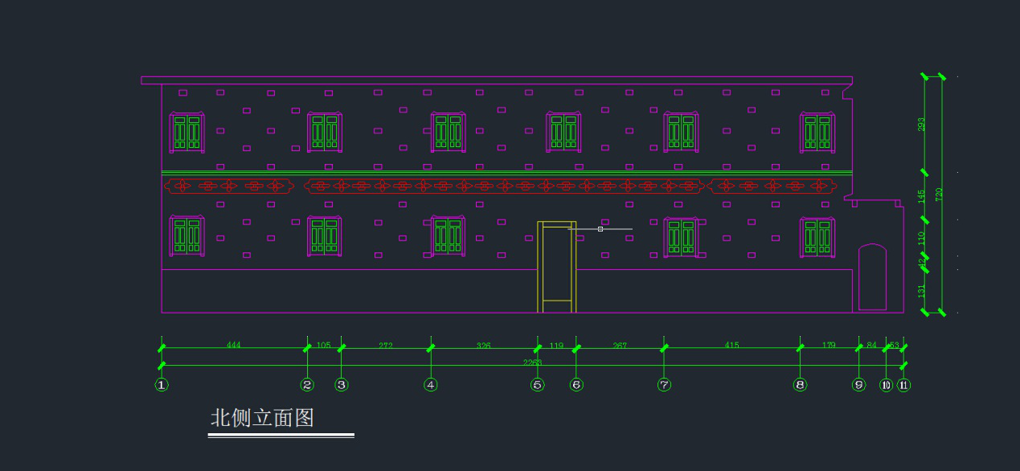Pick the axis bubble numbered 7
Screen dimensions: 1020x471
664,385
